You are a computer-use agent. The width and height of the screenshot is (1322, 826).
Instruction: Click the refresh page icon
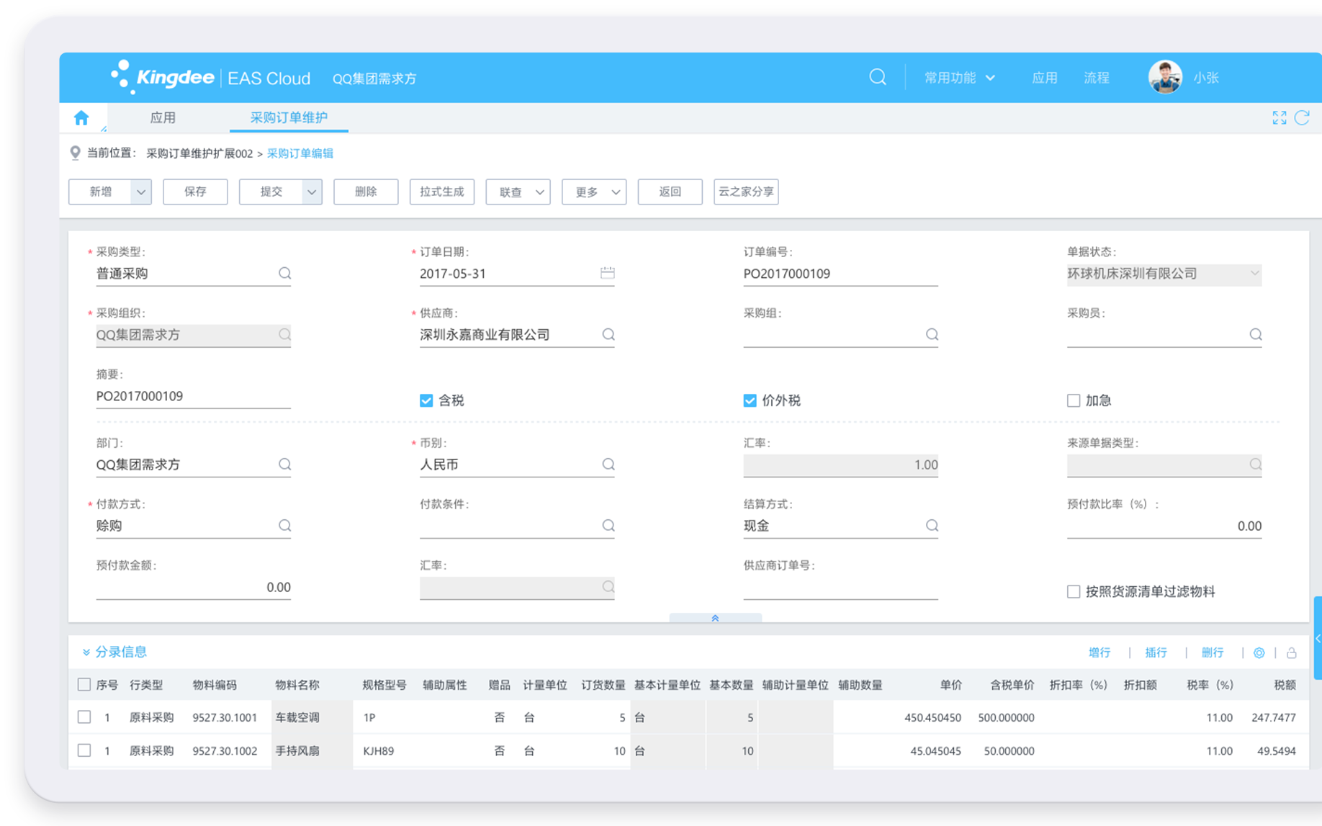(x=1302, y=118)
